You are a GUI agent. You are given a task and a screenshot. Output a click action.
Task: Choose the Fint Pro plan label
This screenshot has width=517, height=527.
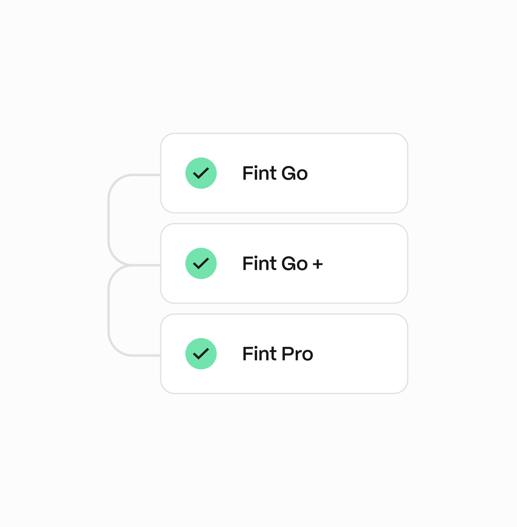click(278, 354)
